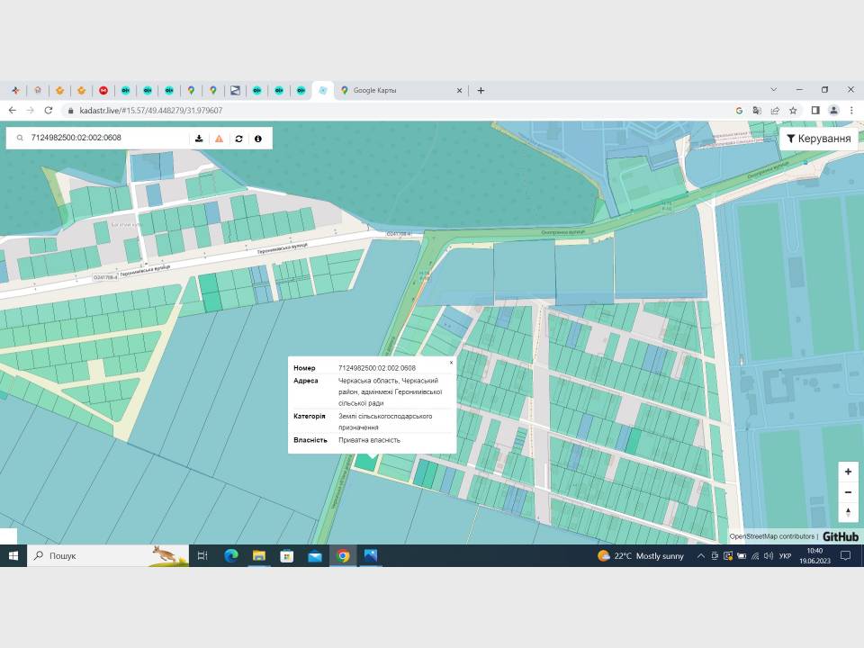Refresh map data with circular arrows icon
This screenshot has width=864, height=648.
238,139
